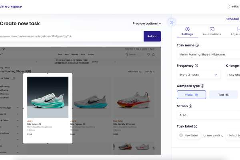Switch to the Automations tab
This screenshot has height=160, width=240.
pyautogui.click(x=212, y=31)
